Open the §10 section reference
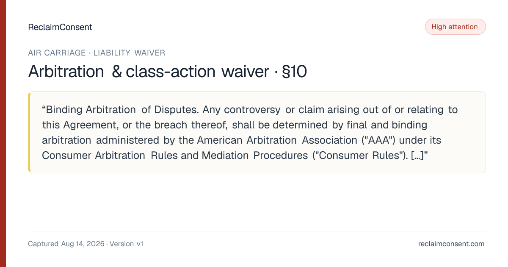The height and width of the screenshot is (267, 508). [x=294, y=72]
